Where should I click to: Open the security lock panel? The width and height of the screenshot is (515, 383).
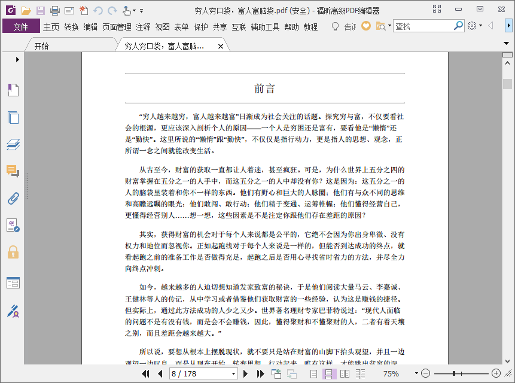point(13,253)
